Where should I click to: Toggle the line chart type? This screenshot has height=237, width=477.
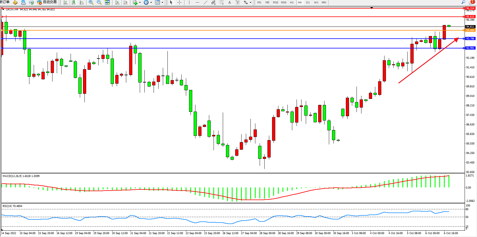click(x=82, y=2)
